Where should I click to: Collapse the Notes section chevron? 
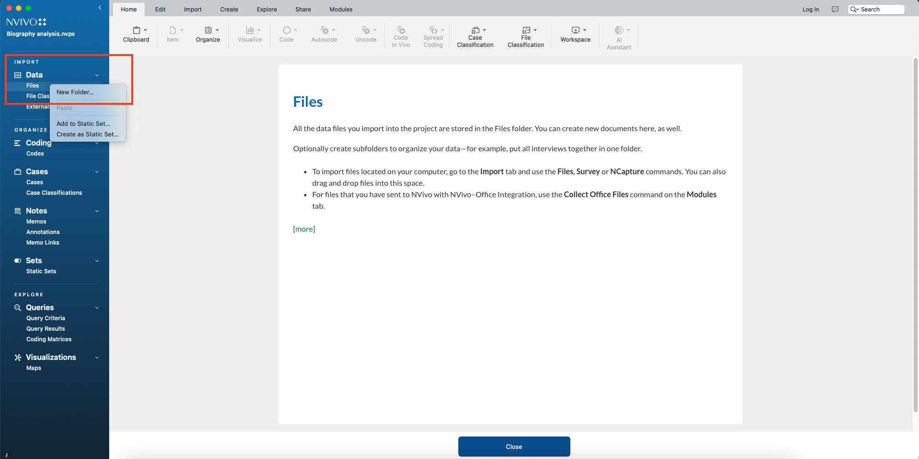[x=97, y=211]
